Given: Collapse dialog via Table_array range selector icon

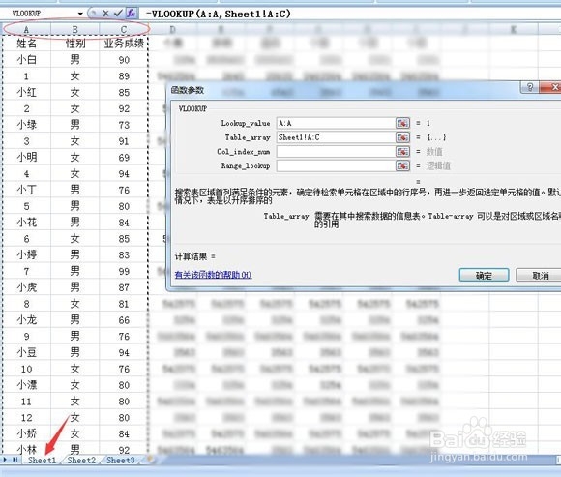Looking at the screenshot, I should coord(402,137).
